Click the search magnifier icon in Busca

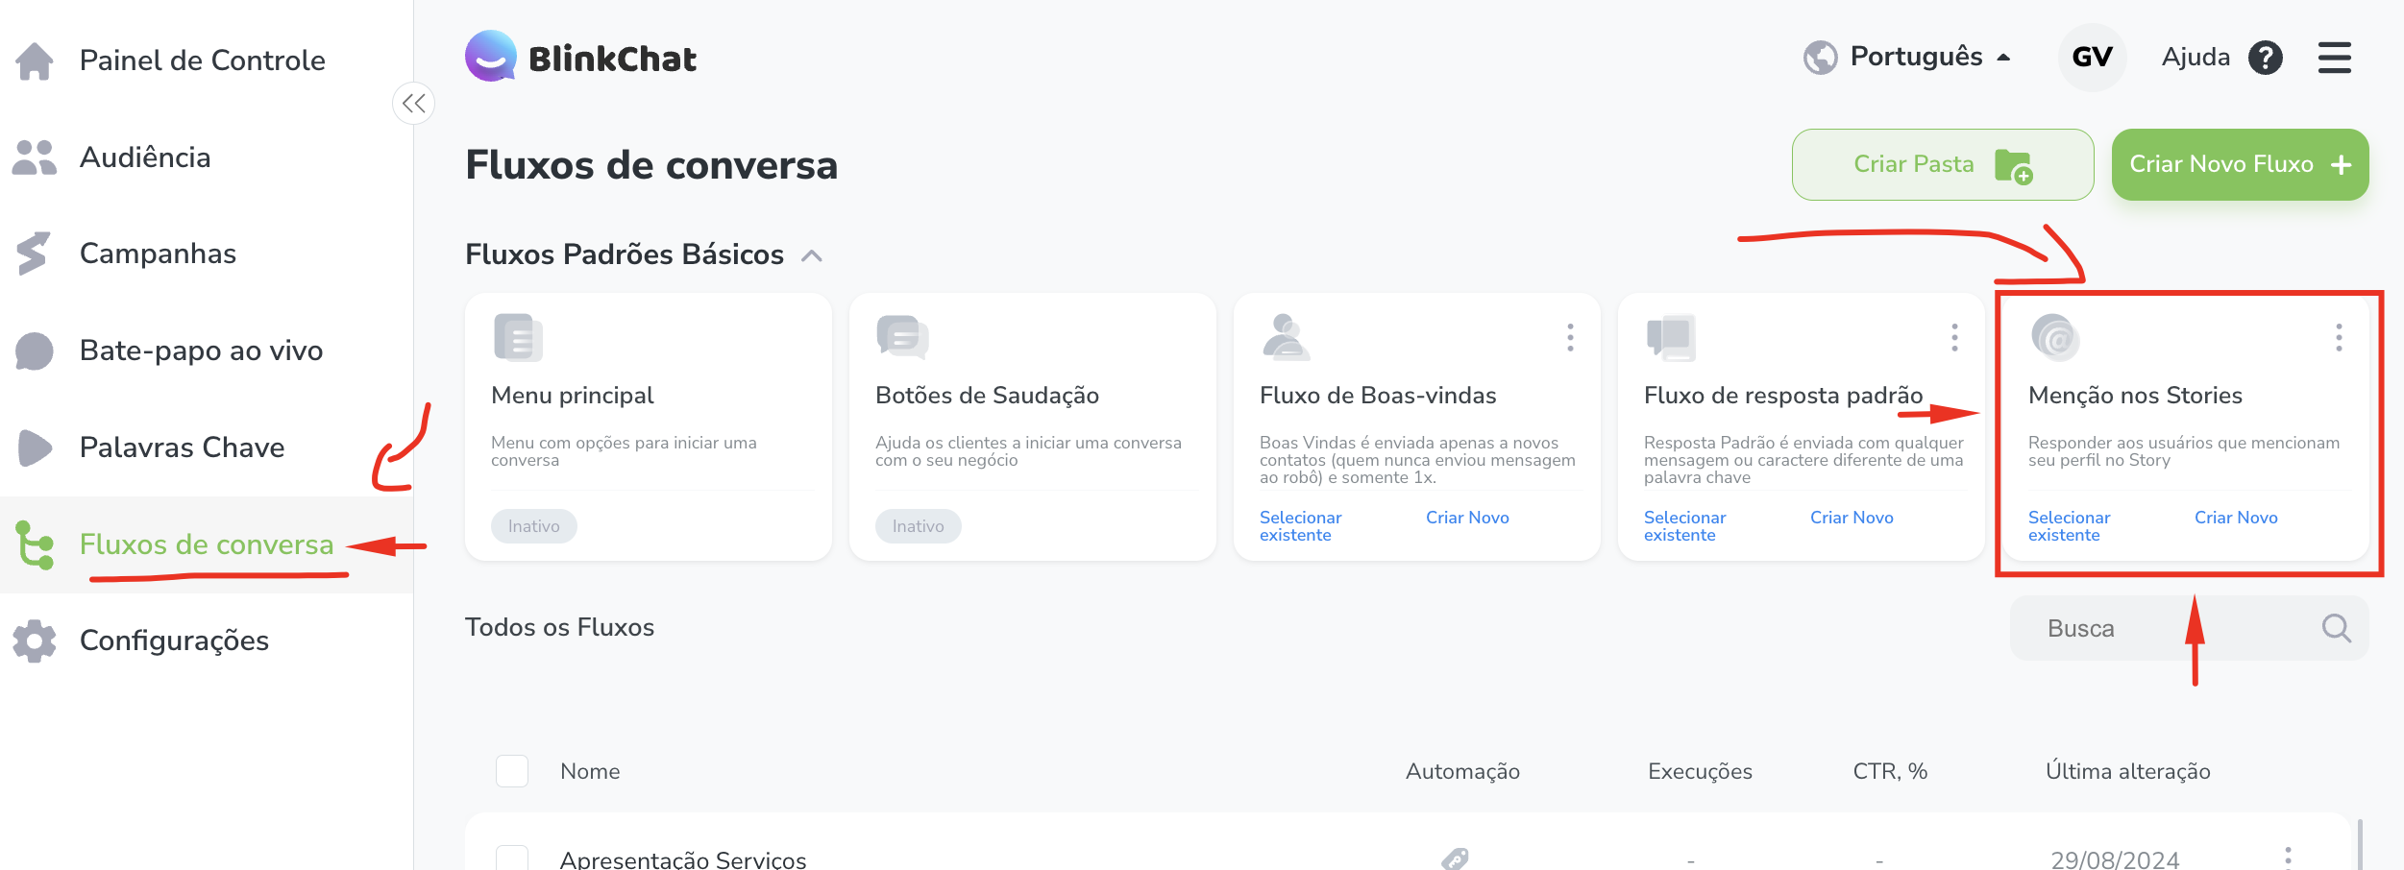(2336, 628)
